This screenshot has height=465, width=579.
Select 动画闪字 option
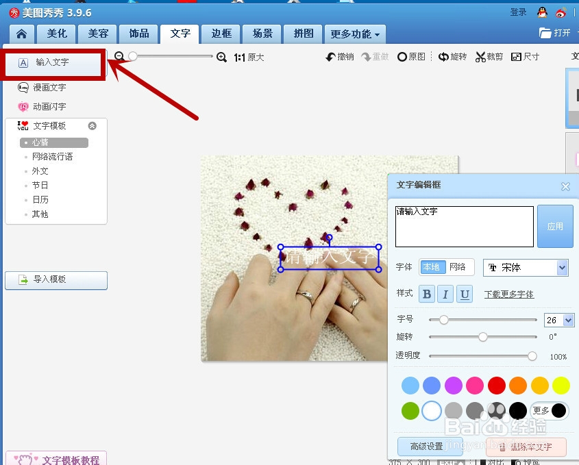click(42, 107)
